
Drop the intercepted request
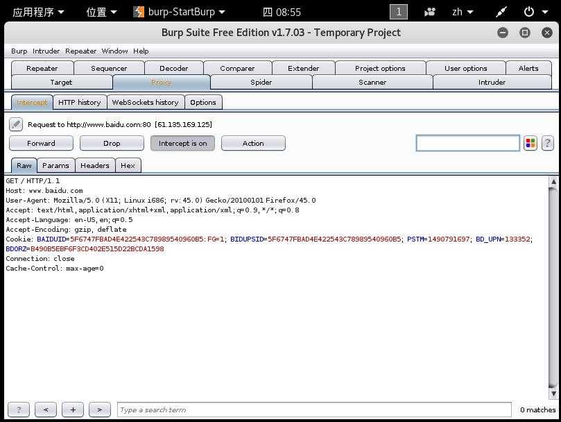click(x=112, y=143)
